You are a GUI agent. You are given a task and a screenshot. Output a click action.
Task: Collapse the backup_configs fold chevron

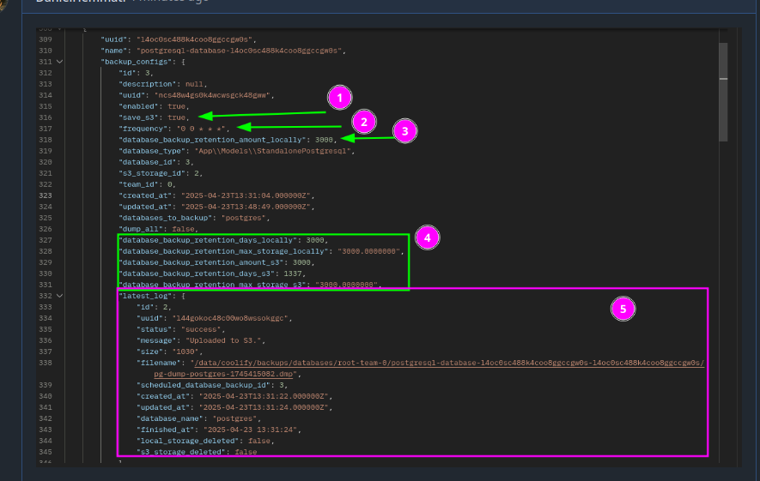click(59, 62)
